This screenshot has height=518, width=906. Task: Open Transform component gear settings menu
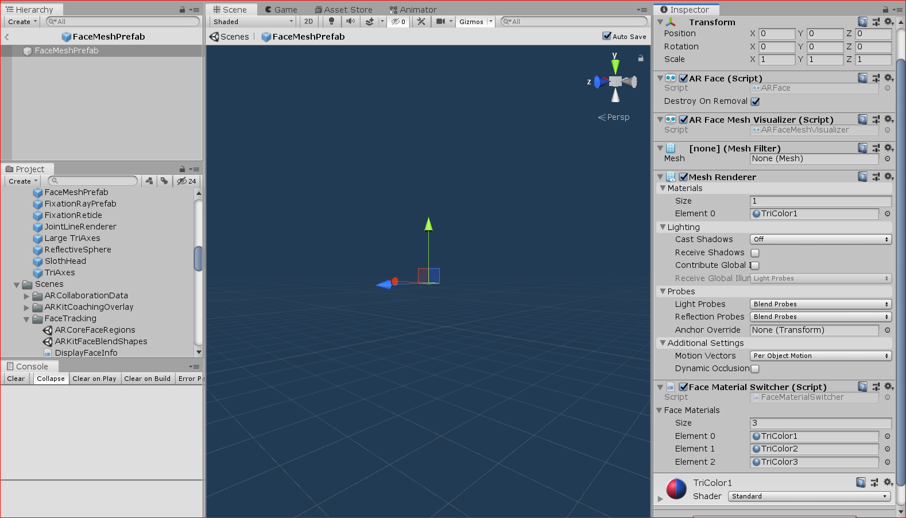(889, 22)
